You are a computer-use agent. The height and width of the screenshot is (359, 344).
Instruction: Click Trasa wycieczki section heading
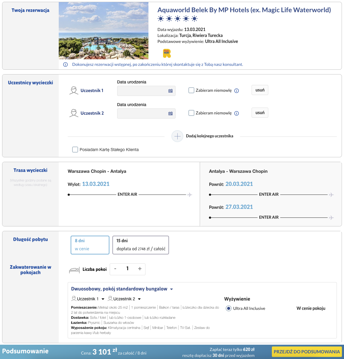click(30, 170)
